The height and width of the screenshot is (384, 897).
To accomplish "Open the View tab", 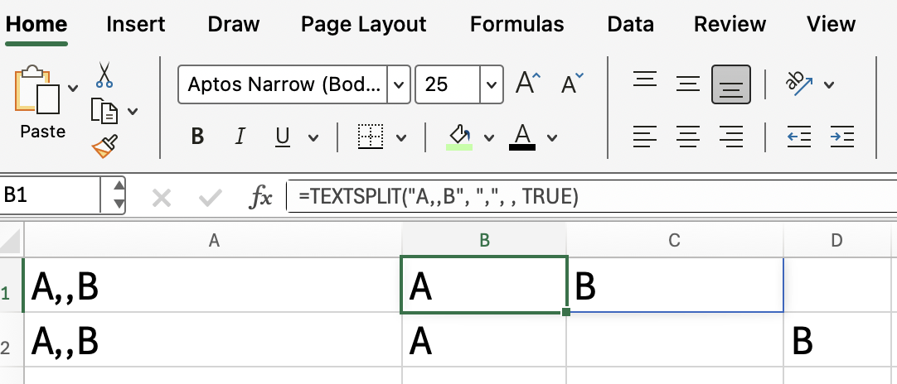I will click(x=832, y=24).
